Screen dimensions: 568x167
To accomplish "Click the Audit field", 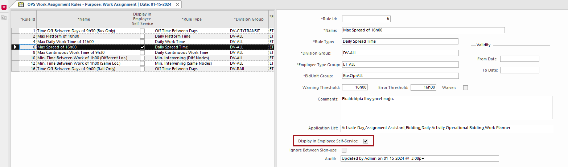I will point(420,158).
